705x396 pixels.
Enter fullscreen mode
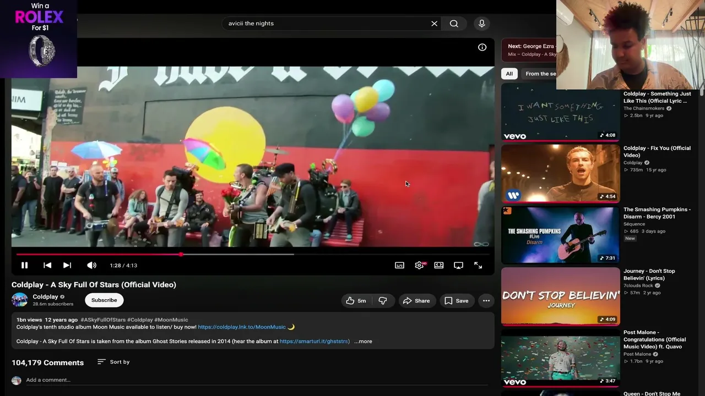[x=478, y=265]
